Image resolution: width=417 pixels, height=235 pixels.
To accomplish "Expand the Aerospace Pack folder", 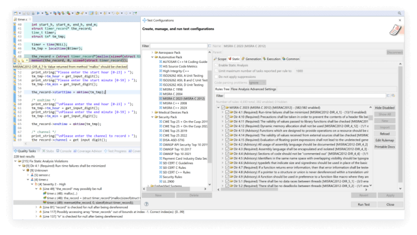I will 153,53.
